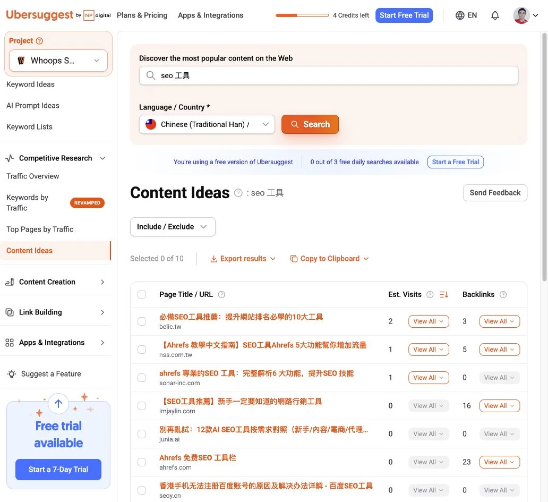The height and width of the screenshot is (502, 548).
Task: Open Backlinks View All for ahrefs.com
Action: coord(500,462)
